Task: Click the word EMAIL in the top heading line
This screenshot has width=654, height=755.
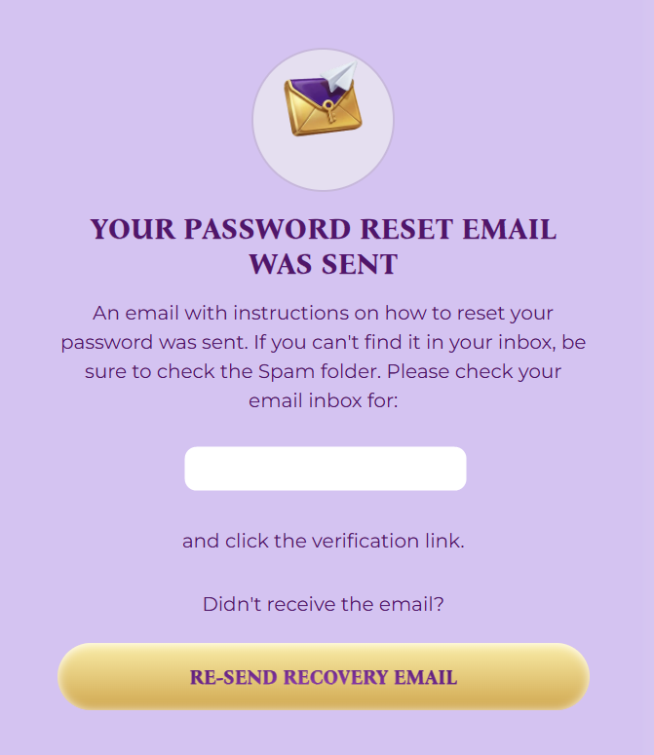Action: [x=509, y=230]
